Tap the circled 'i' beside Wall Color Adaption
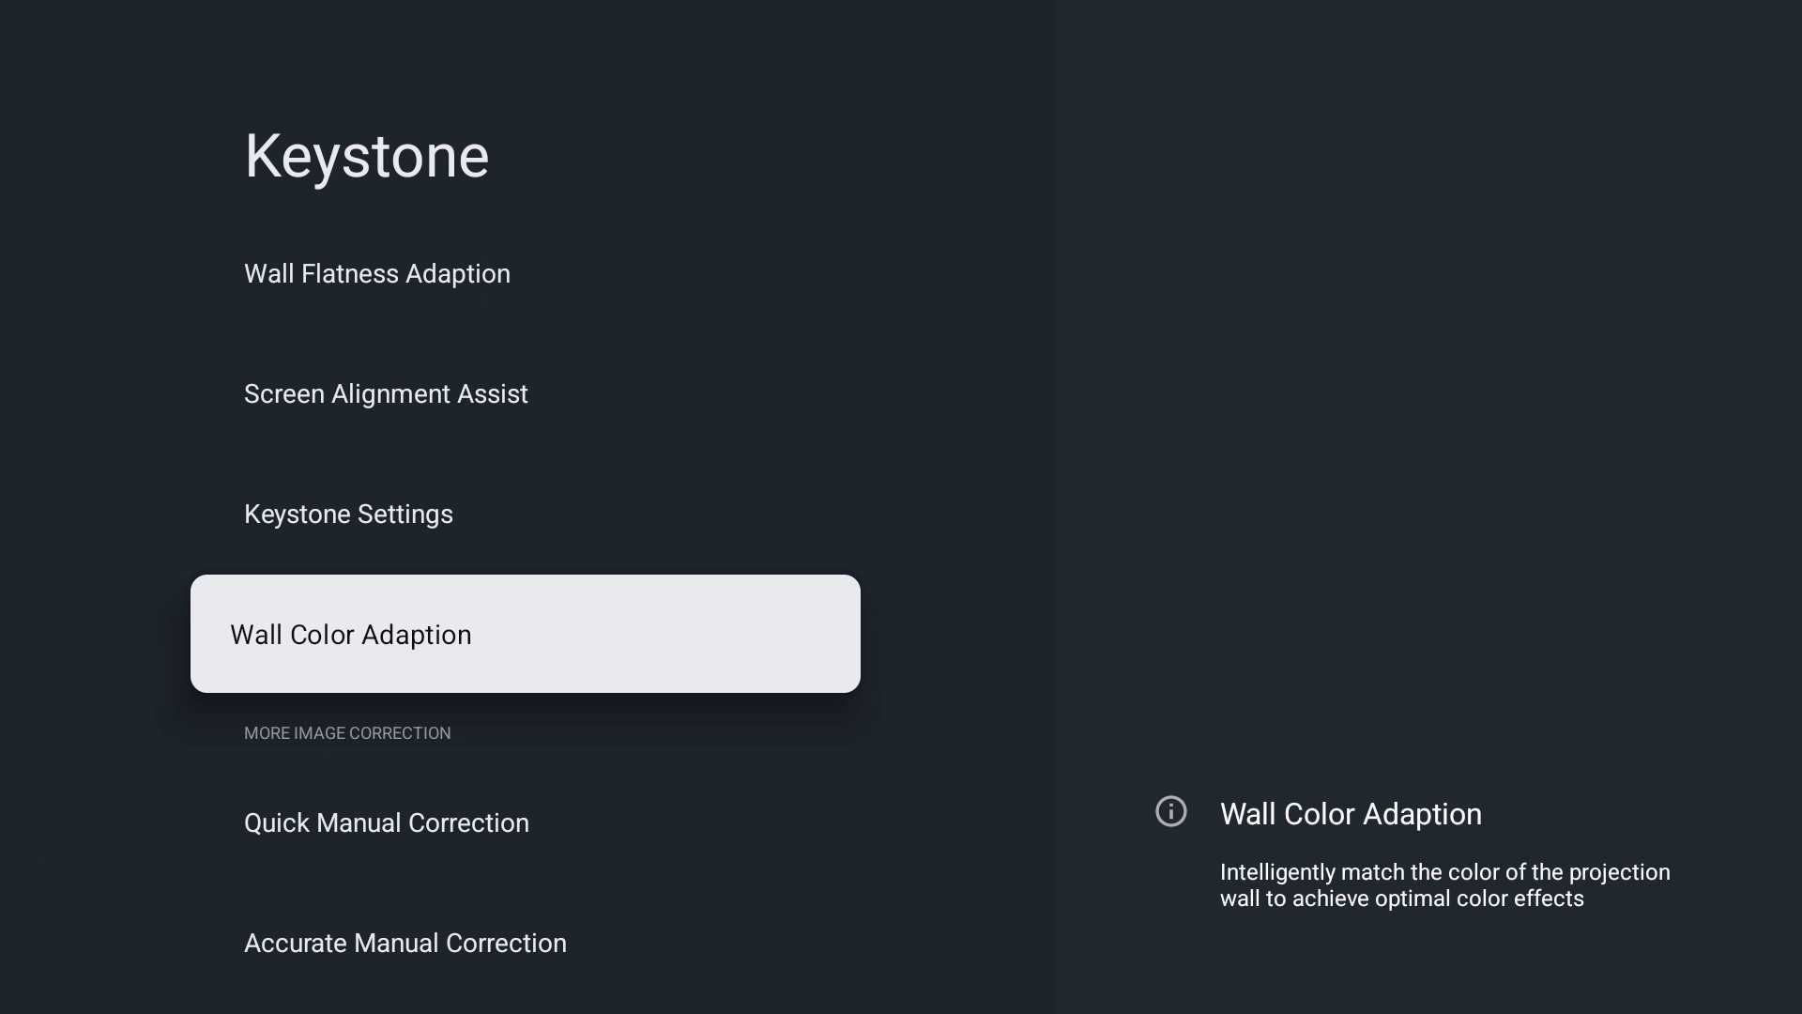 1170,811
